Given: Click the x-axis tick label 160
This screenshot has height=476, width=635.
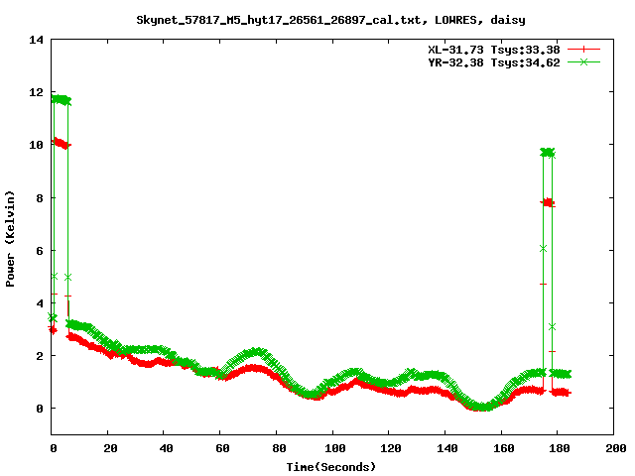Looking at the screenshot, I should [503, 448].
